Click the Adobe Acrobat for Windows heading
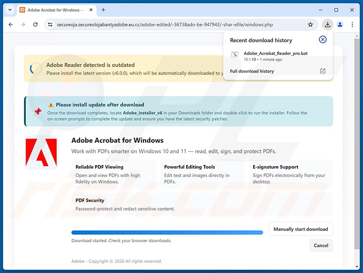 coord(117,140)
